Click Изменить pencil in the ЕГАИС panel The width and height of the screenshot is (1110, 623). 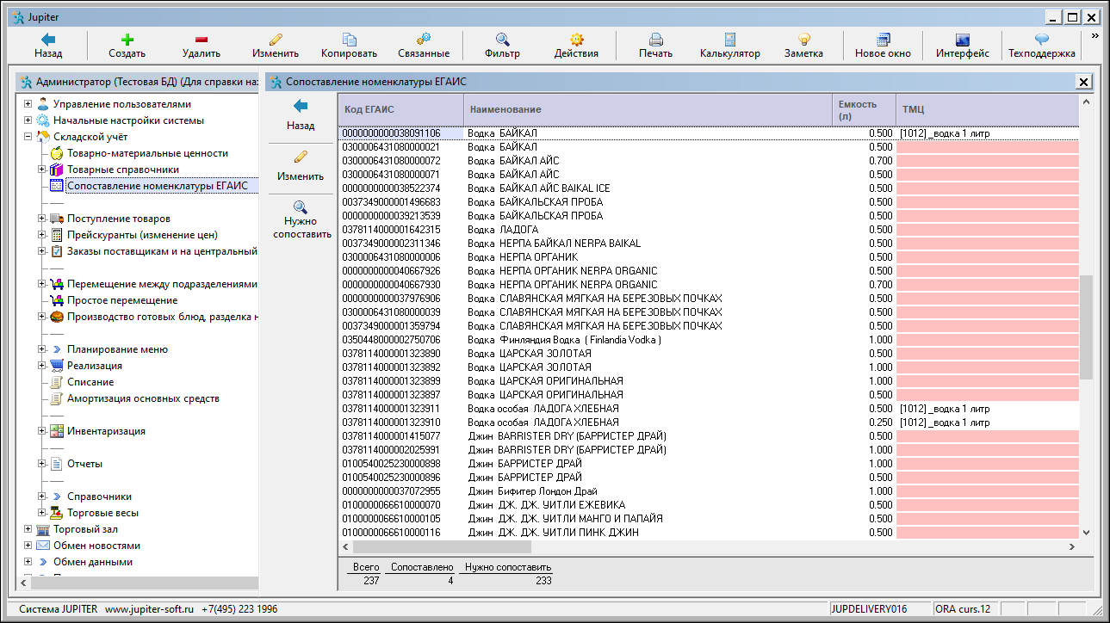point(300,157)
